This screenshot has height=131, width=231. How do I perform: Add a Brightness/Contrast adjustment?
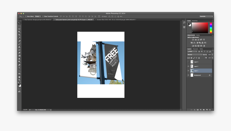click(x=193, y=40)
